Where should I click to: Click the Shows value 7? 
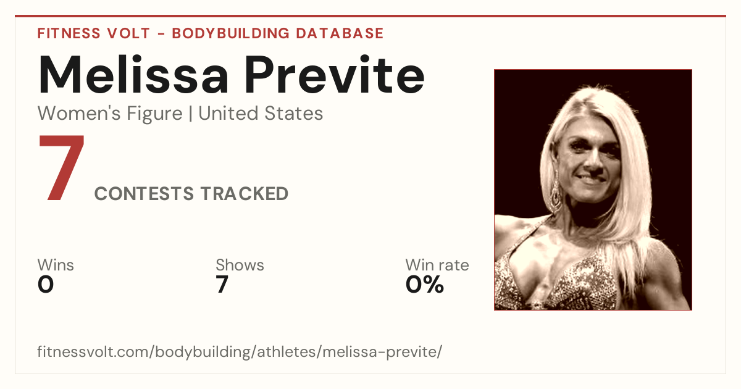(222, 285)
